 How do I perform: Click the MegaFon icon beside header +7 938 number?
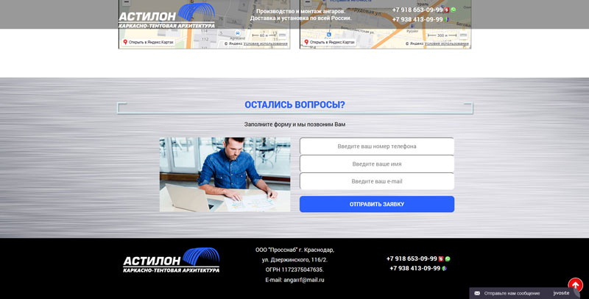click(447, 19)
